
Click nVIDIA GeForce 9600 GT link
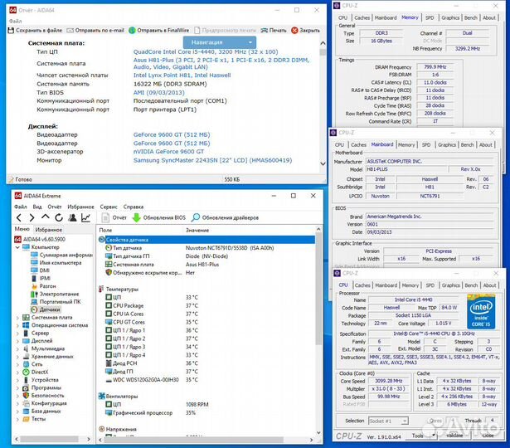(168, 152)
